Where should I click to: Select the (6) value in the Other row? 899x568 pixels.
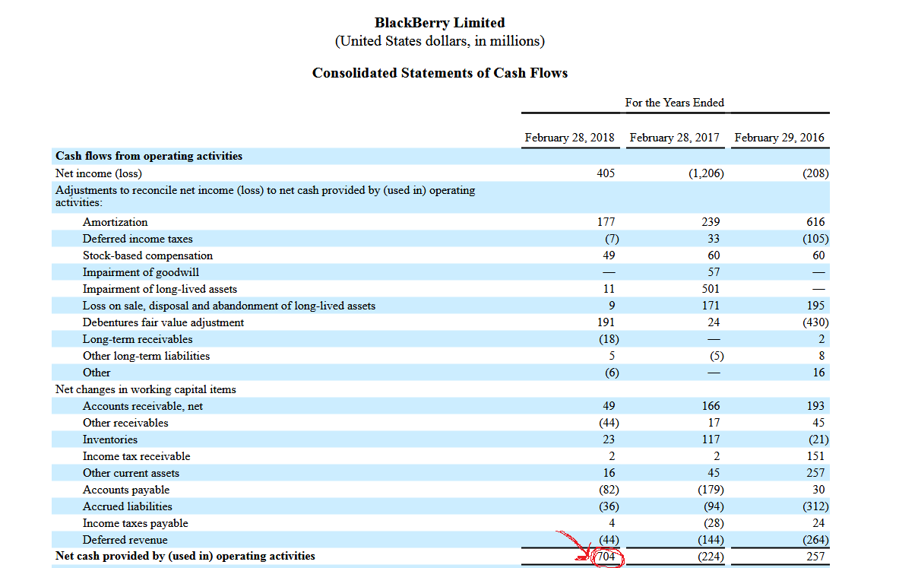[x=612, y=373]
